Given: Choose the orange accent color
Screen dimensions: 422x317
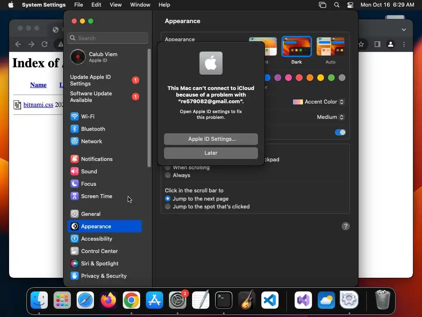Looking at the screenshot, I should [310, 78].
